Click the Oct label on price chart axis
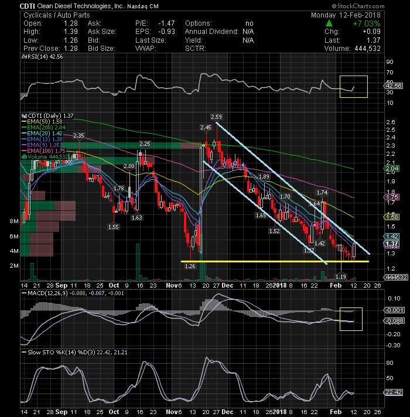This screenshot has width=410, height=417. [x=114, y=285]
